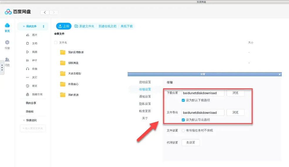Collapse the 我的文件 tree arrow
289x167 pixels.
[x=24, y=26]
